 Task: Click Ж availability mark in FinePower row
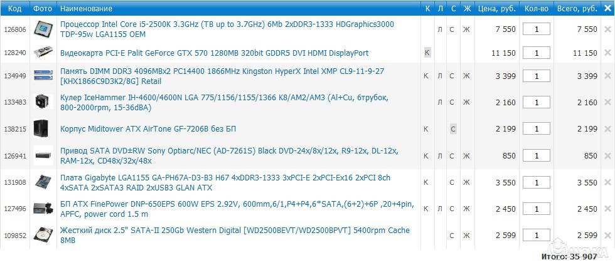coord(466,209)
